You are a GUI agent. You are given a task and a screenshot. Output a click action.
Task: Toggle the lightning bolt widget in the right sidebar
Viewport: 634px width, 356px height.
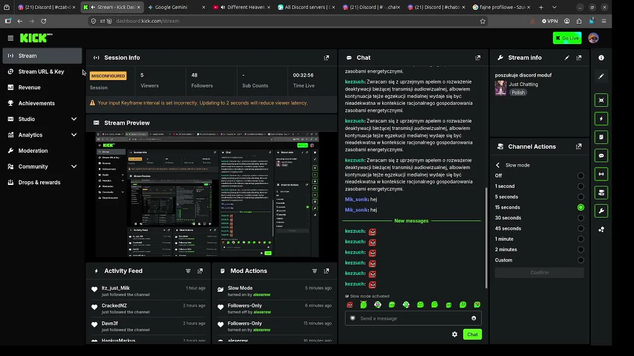coord(601,119)
